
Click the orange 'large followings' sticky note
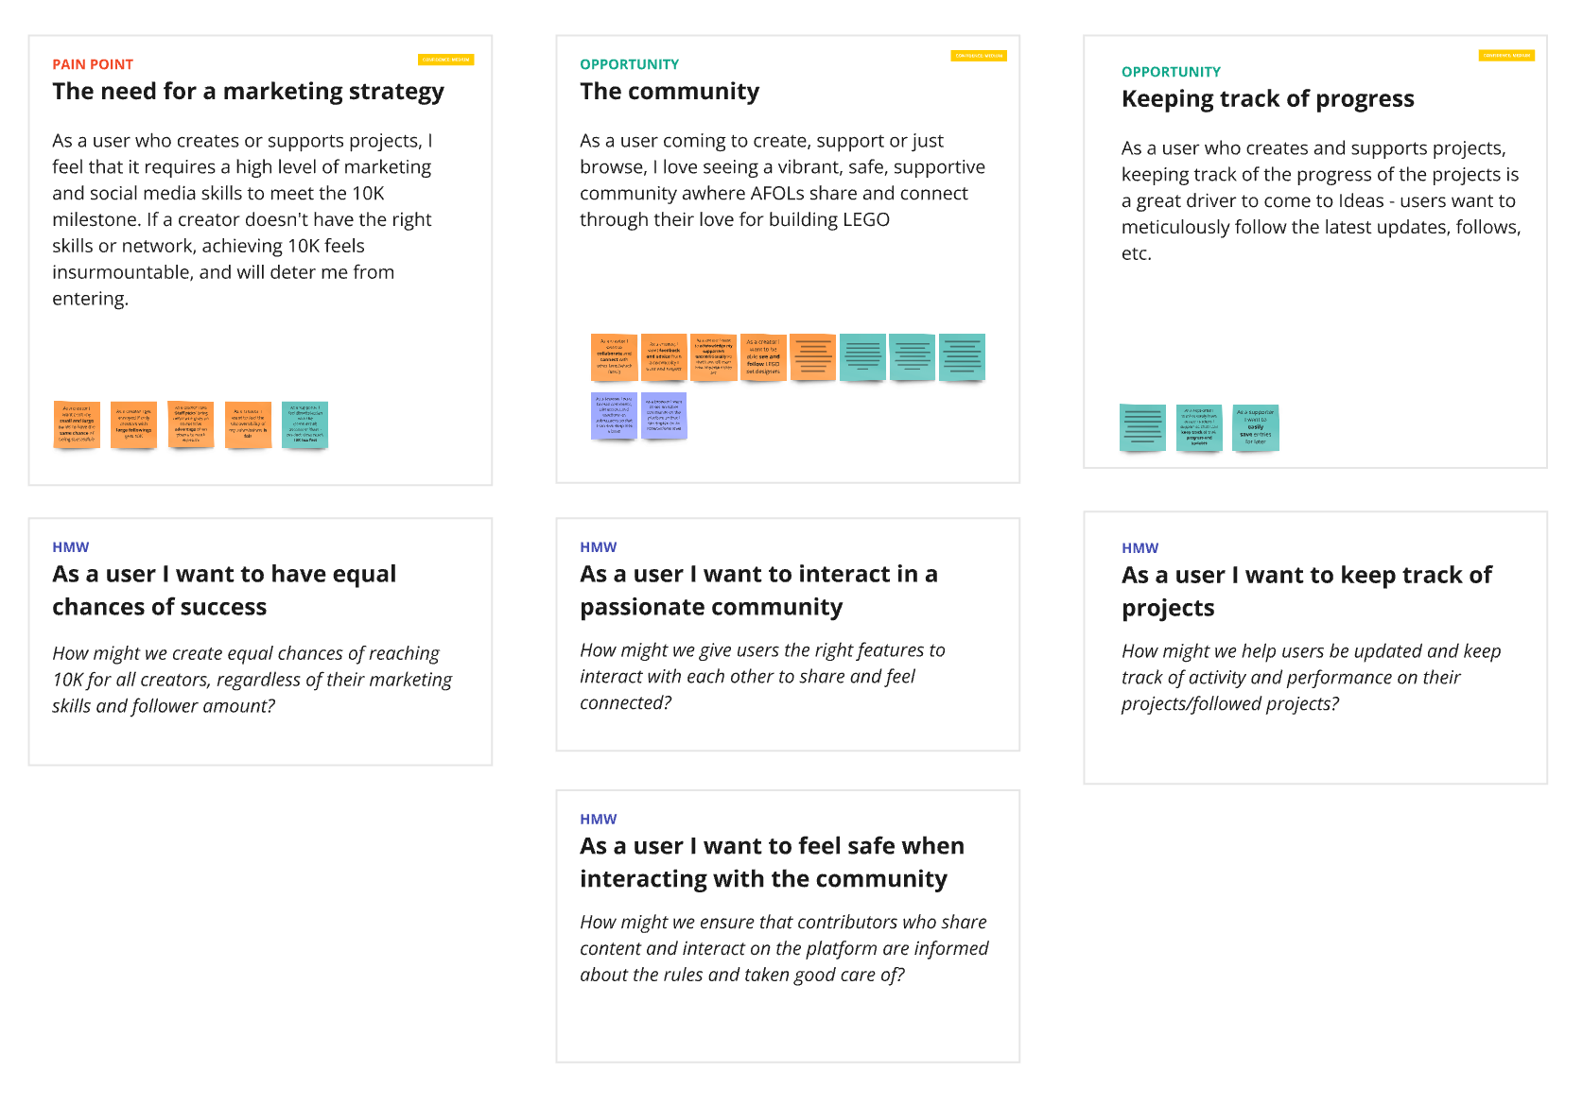pos(133,424)
